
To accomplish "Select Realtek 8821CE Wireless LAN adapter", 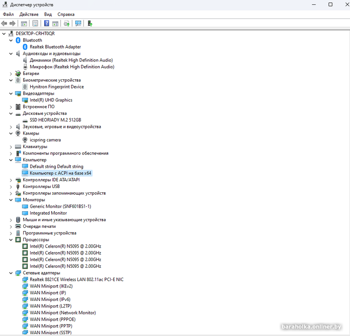I will [x=77, y=279].
